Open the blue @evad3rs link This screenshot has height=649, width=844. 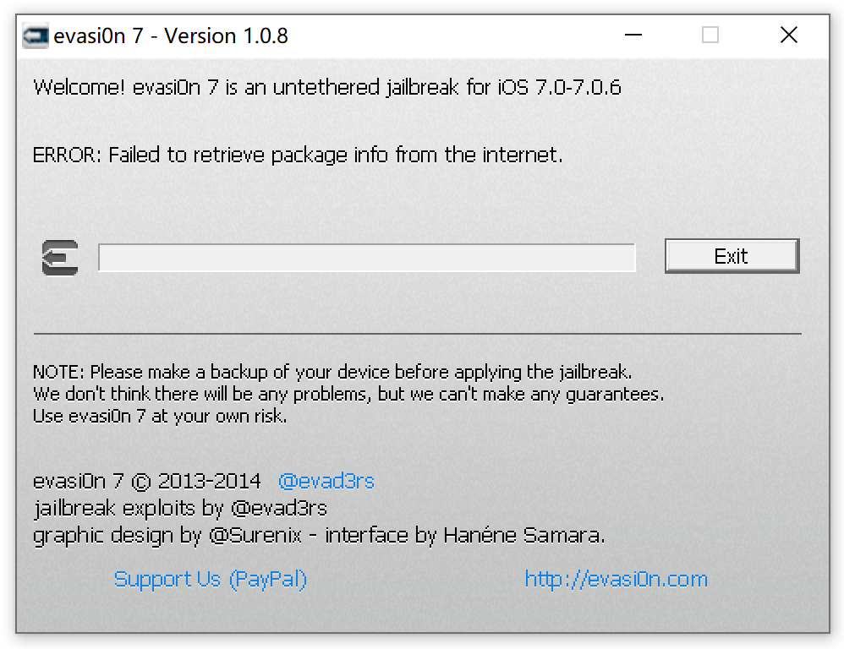tap(326, 481)
